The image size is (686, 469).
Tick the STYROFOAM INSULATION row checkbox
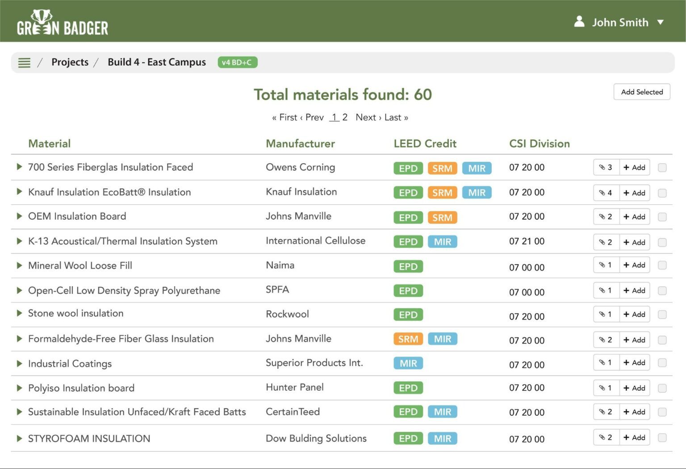tap(662, 438)
